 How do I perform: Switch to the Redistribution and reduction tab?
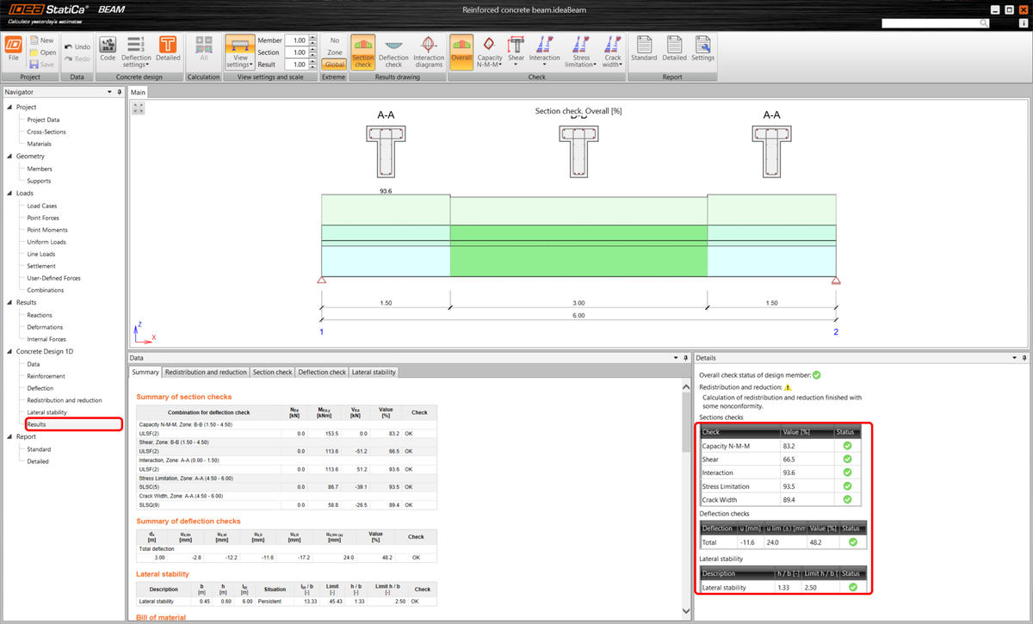207,372
